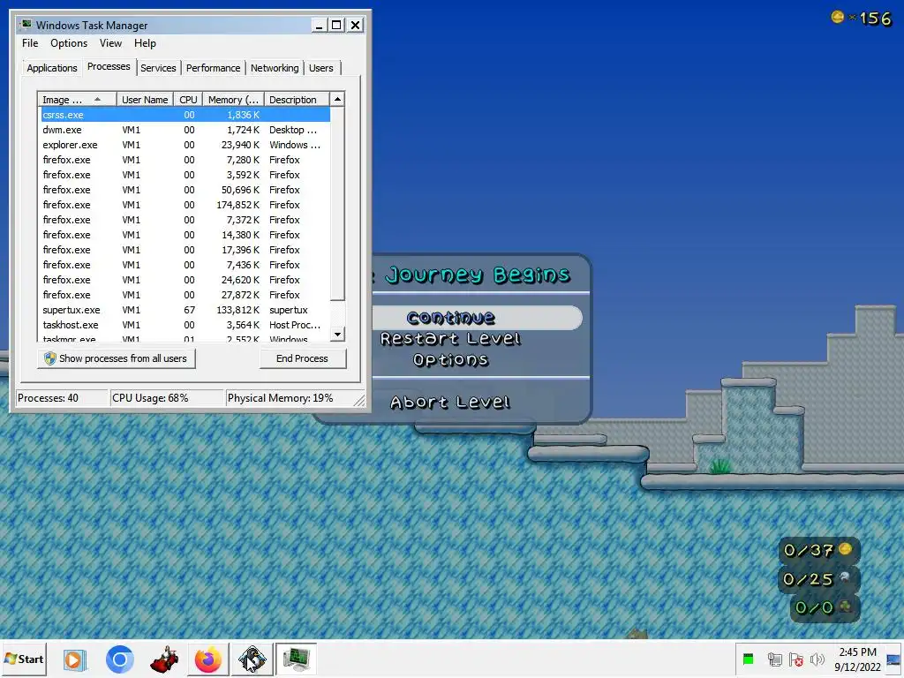The image size is (904, 678).
Task: Launch the Chromium browser taskbar icon
Action: (x=120, y=659)
